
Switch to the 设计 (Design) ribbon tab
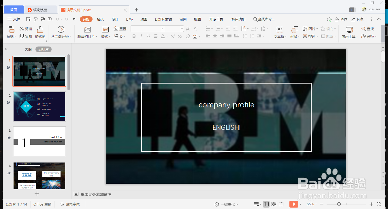click(x=115, y=19)
